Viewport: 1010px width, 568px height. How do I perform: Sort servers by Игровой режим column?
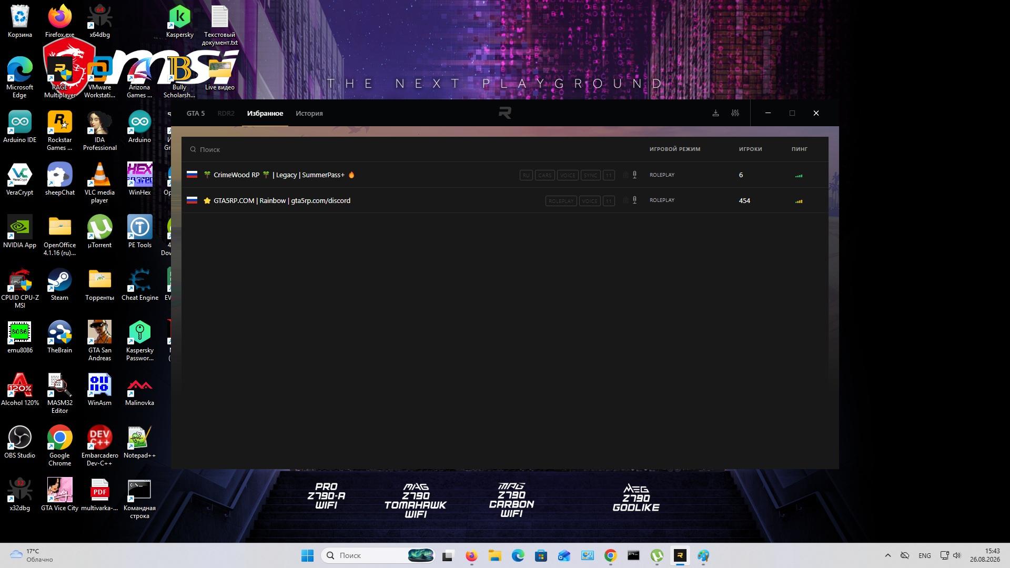coord(675,149)
